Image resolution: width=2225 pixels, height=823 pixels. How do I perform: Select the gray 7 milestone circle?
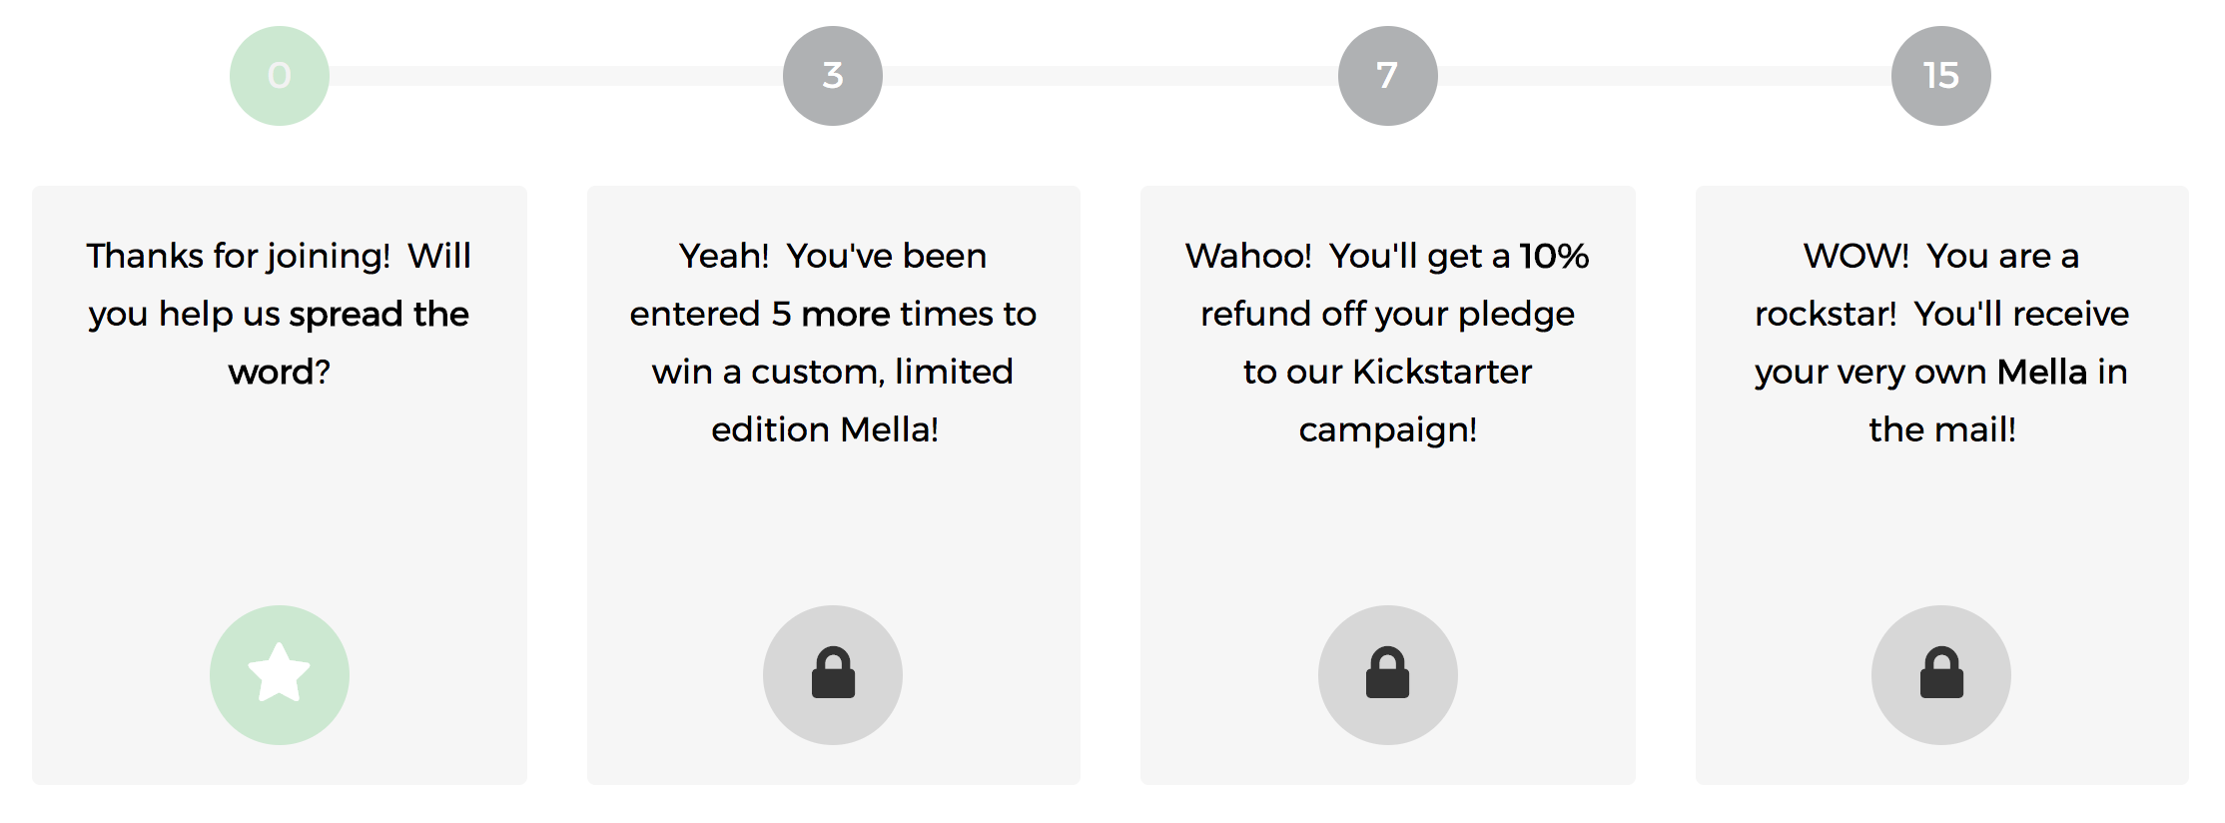tap(1387, 76)
